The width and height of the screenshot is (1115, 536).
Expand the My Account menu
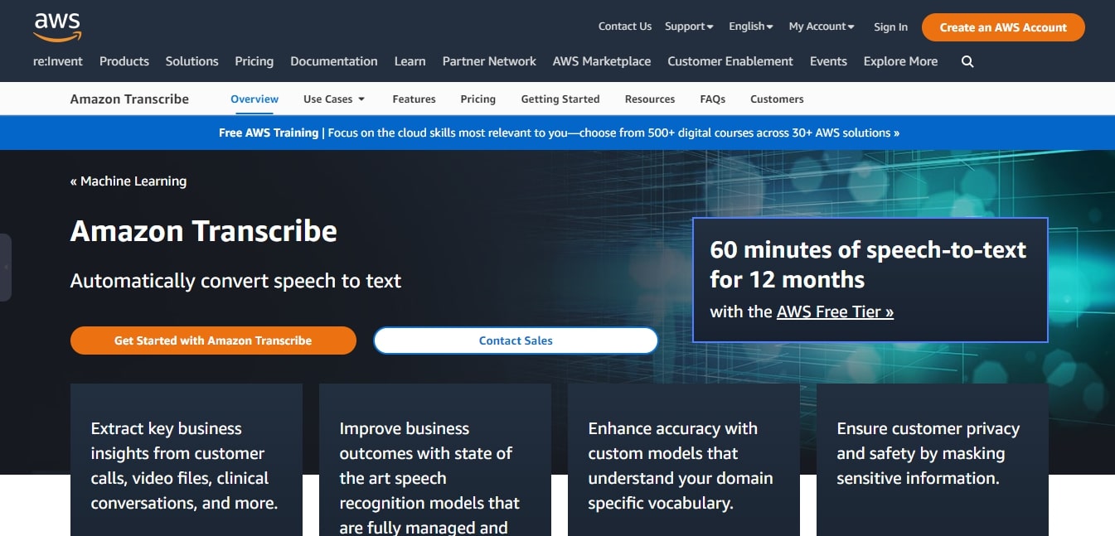(x=822, y=27)
